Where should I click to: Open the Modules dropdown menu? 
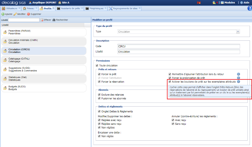(228, 3)
